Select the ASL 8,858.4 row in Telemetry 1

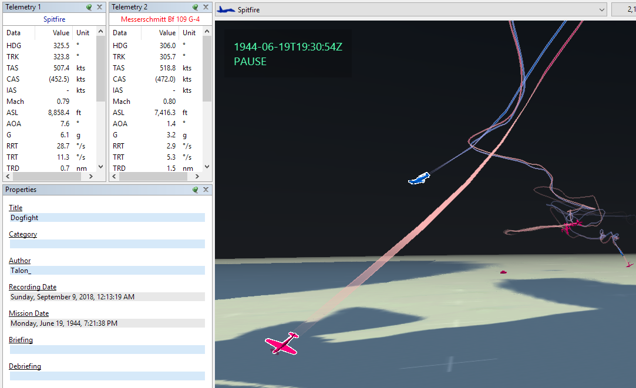click(51, 113)
